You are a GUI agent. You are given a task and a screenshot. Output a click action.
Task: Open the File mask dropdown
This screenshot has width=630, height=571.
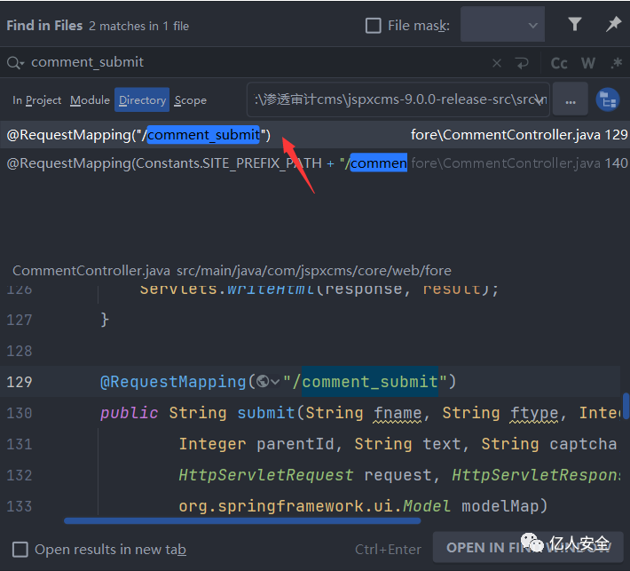pos(502,26)
